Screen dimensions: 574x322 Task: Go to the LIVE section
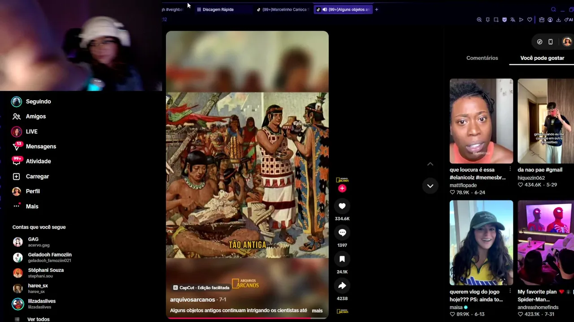pyautogui.click(x=25, y=131)
